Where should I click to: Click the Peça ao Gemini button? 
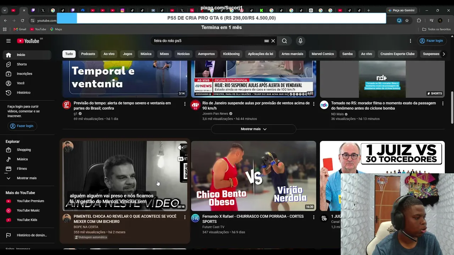[401, 10]
